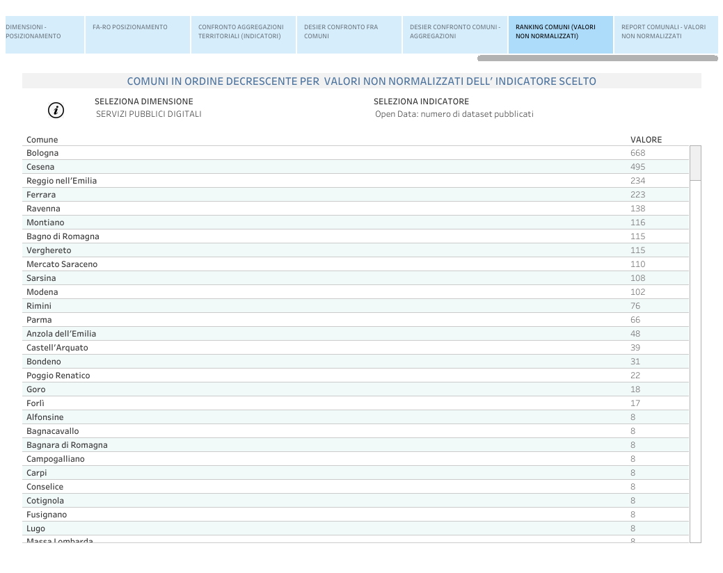Select the Lugo row
This screenshot has height=573, width=723.
pos(356,528)
